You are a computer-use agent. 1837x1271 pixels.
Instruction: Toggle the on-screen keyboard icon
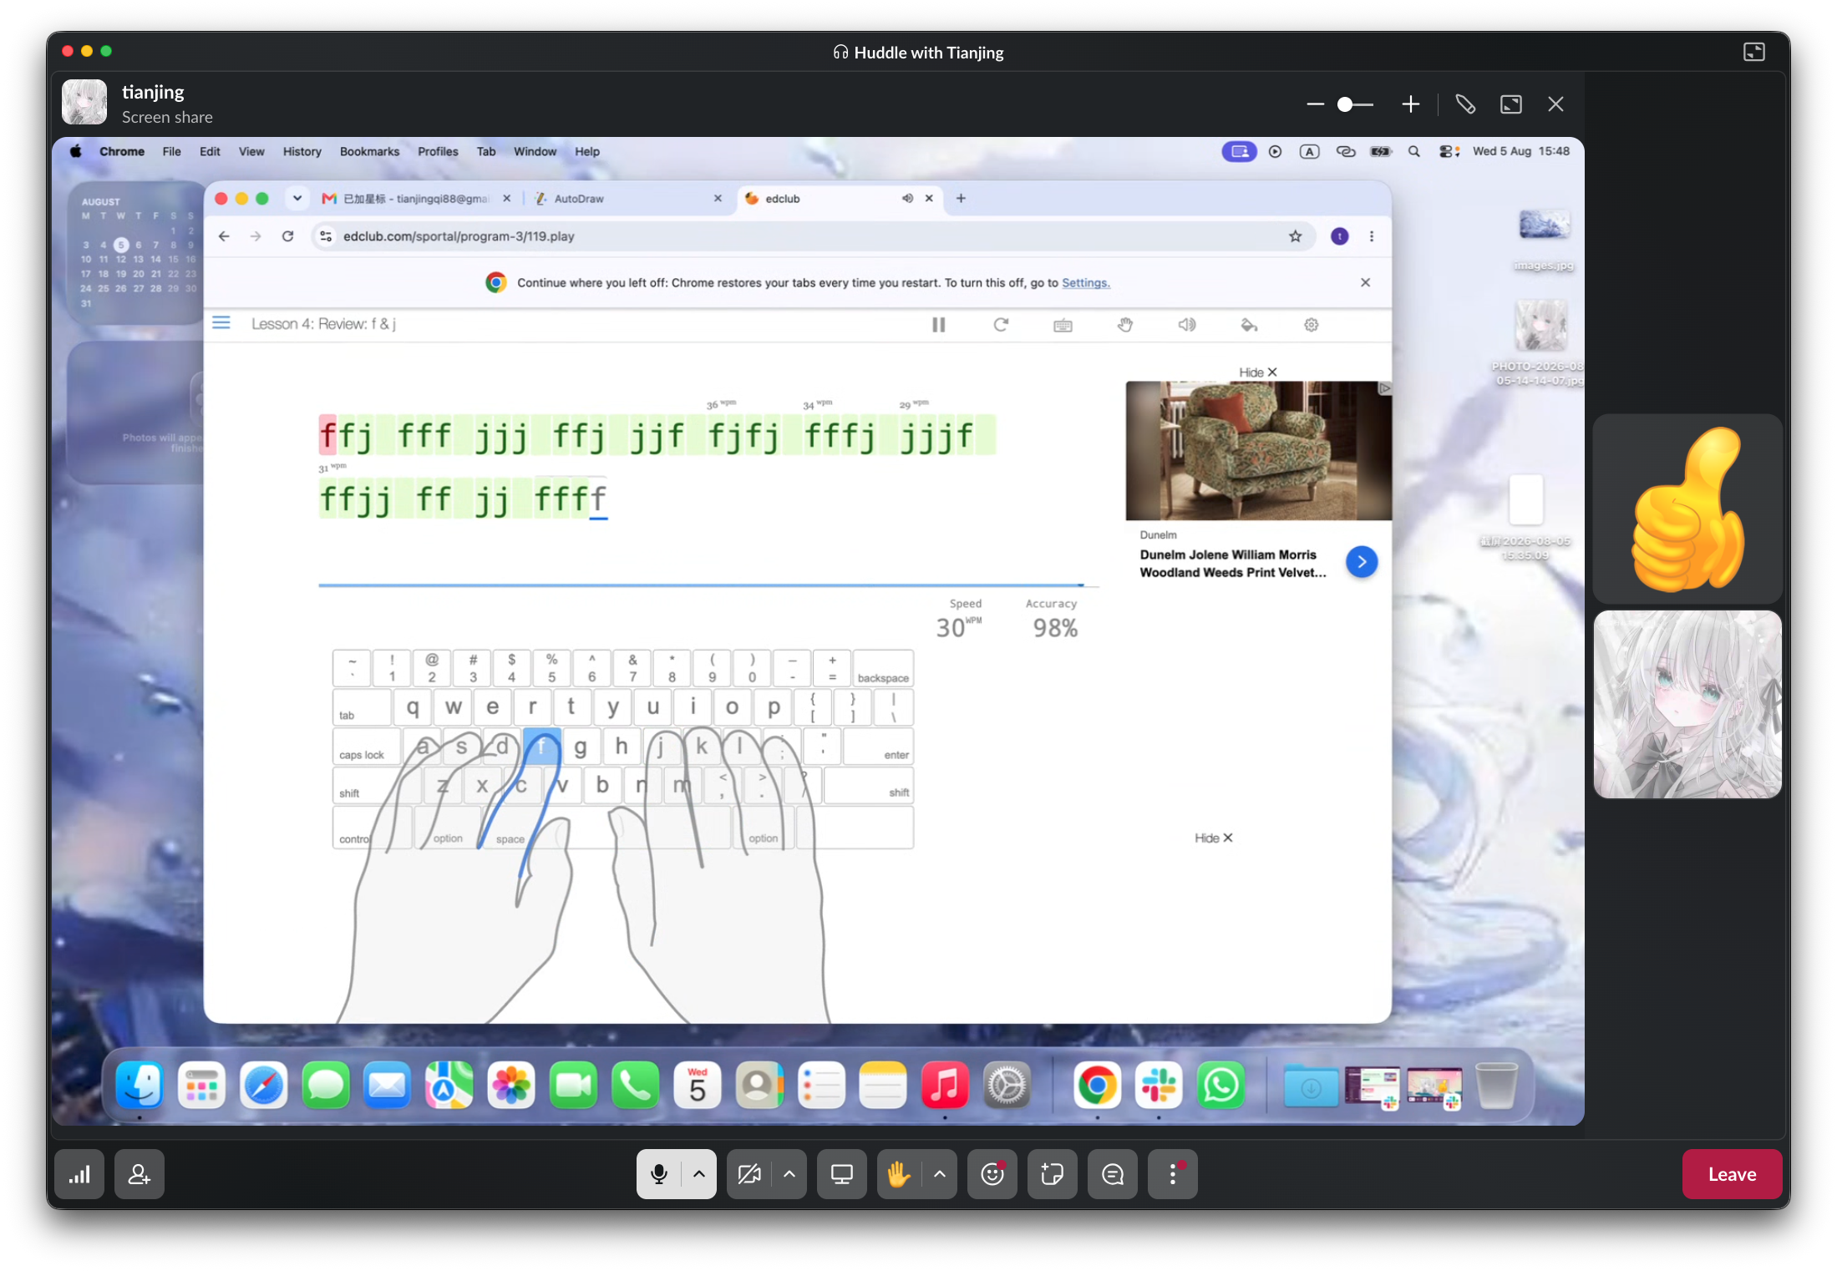point(1063,325)
